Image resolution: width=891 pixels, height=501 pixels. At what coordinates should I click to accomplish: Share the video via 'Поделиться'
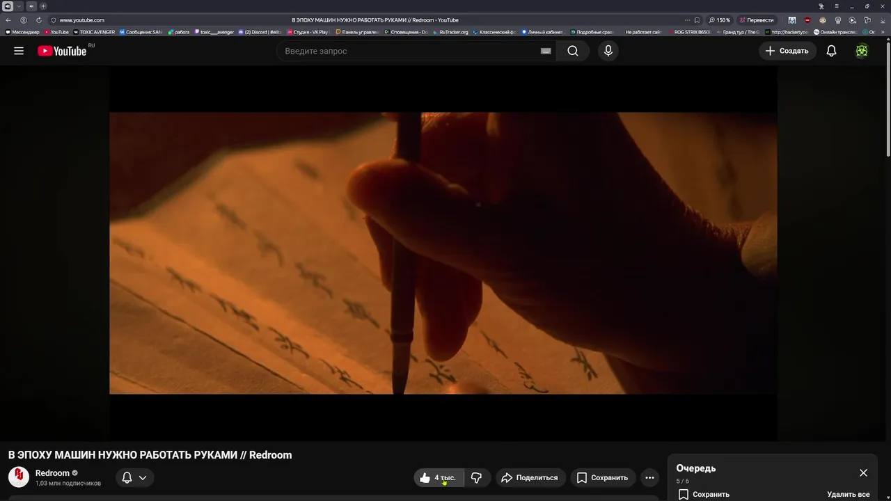pos(530,477)
